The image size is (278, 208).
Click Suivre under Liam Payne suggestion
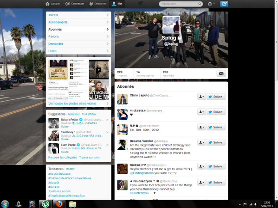(x=65, y=152)
